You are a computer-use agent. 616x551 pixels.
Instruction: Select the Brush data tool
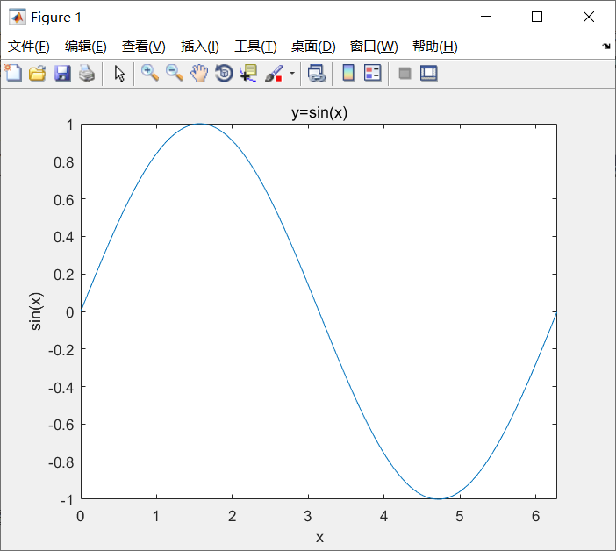(x=274, y=74)
